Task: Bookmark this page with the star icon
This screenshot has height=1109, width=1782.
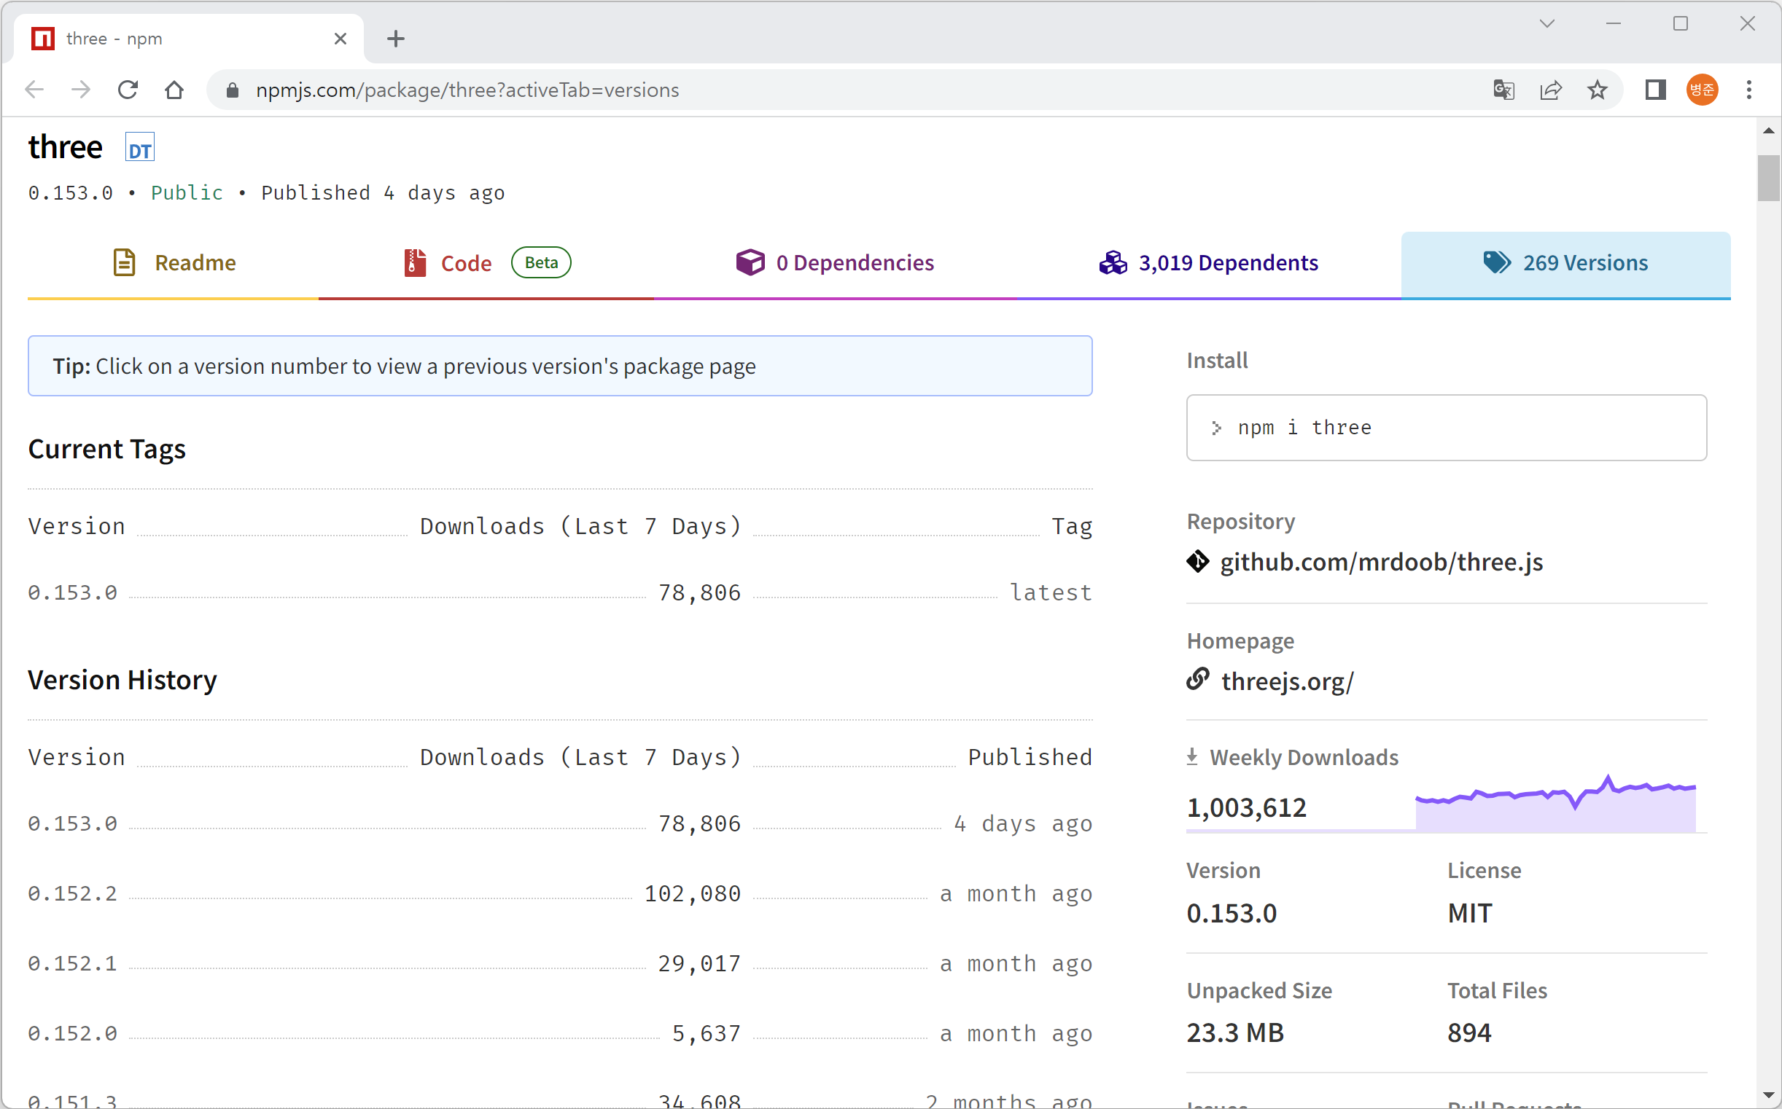Action: tap(1597, 90)
